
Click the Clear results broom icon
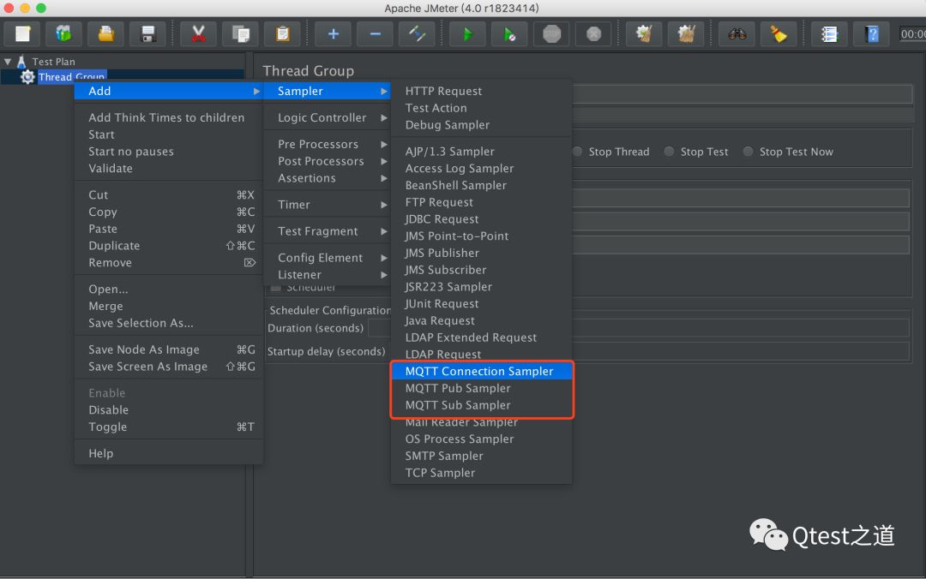point(644,33)
